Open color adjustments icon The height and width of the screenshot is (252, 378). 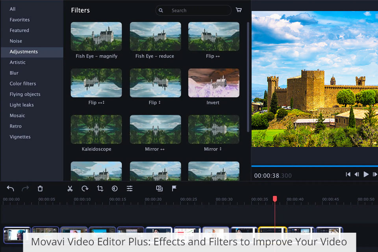[x=115, y=188]
